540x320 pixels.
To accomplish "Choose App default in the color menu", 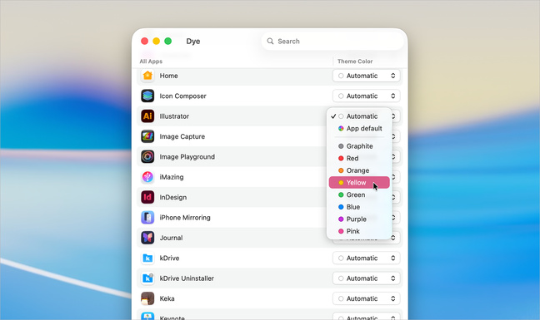I will coord(359,128).
